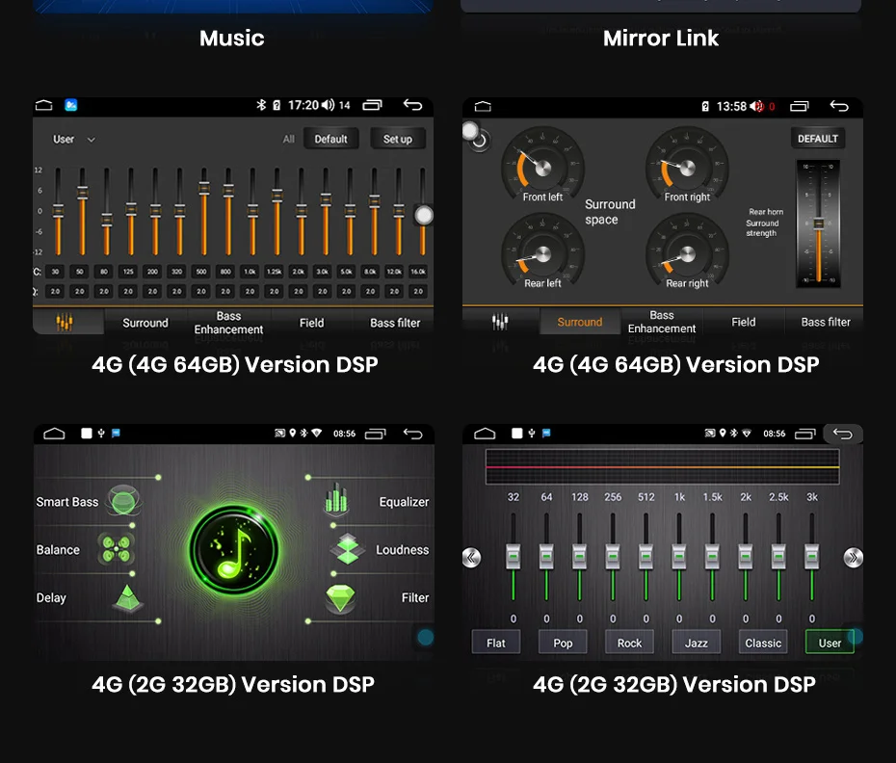Open Field tab in 17:20 screen
Screen dimensions: 896x763
tap(311, 323)
